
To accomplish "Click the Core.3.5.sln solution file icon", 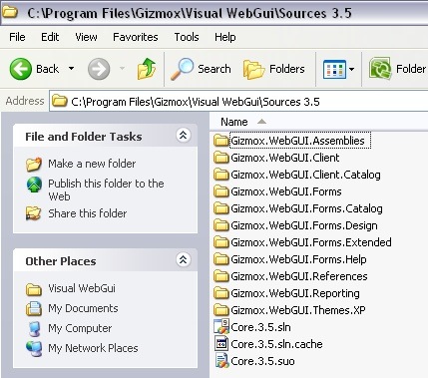I will pos(221,326).
